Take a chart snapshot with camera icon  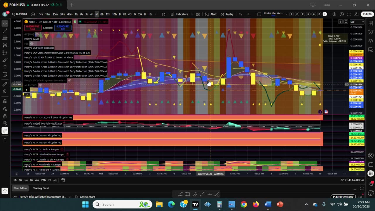coord(356,14)
